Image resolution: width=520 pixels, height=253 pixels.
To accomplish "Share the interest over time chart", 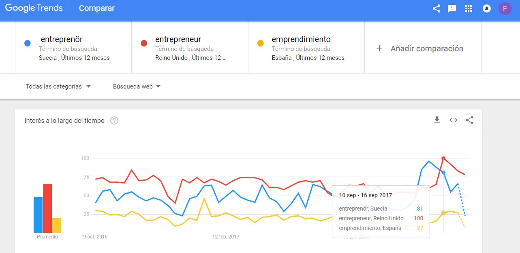I will tap(469, 120).
